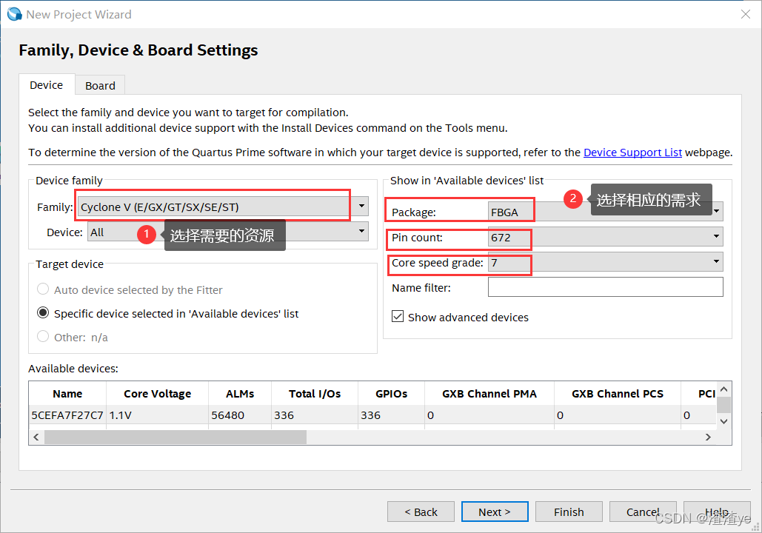The width and height of the screenshot is (762, 533).
Task: Open the Pin count dropdown showing 672
Action: [605, 237]
